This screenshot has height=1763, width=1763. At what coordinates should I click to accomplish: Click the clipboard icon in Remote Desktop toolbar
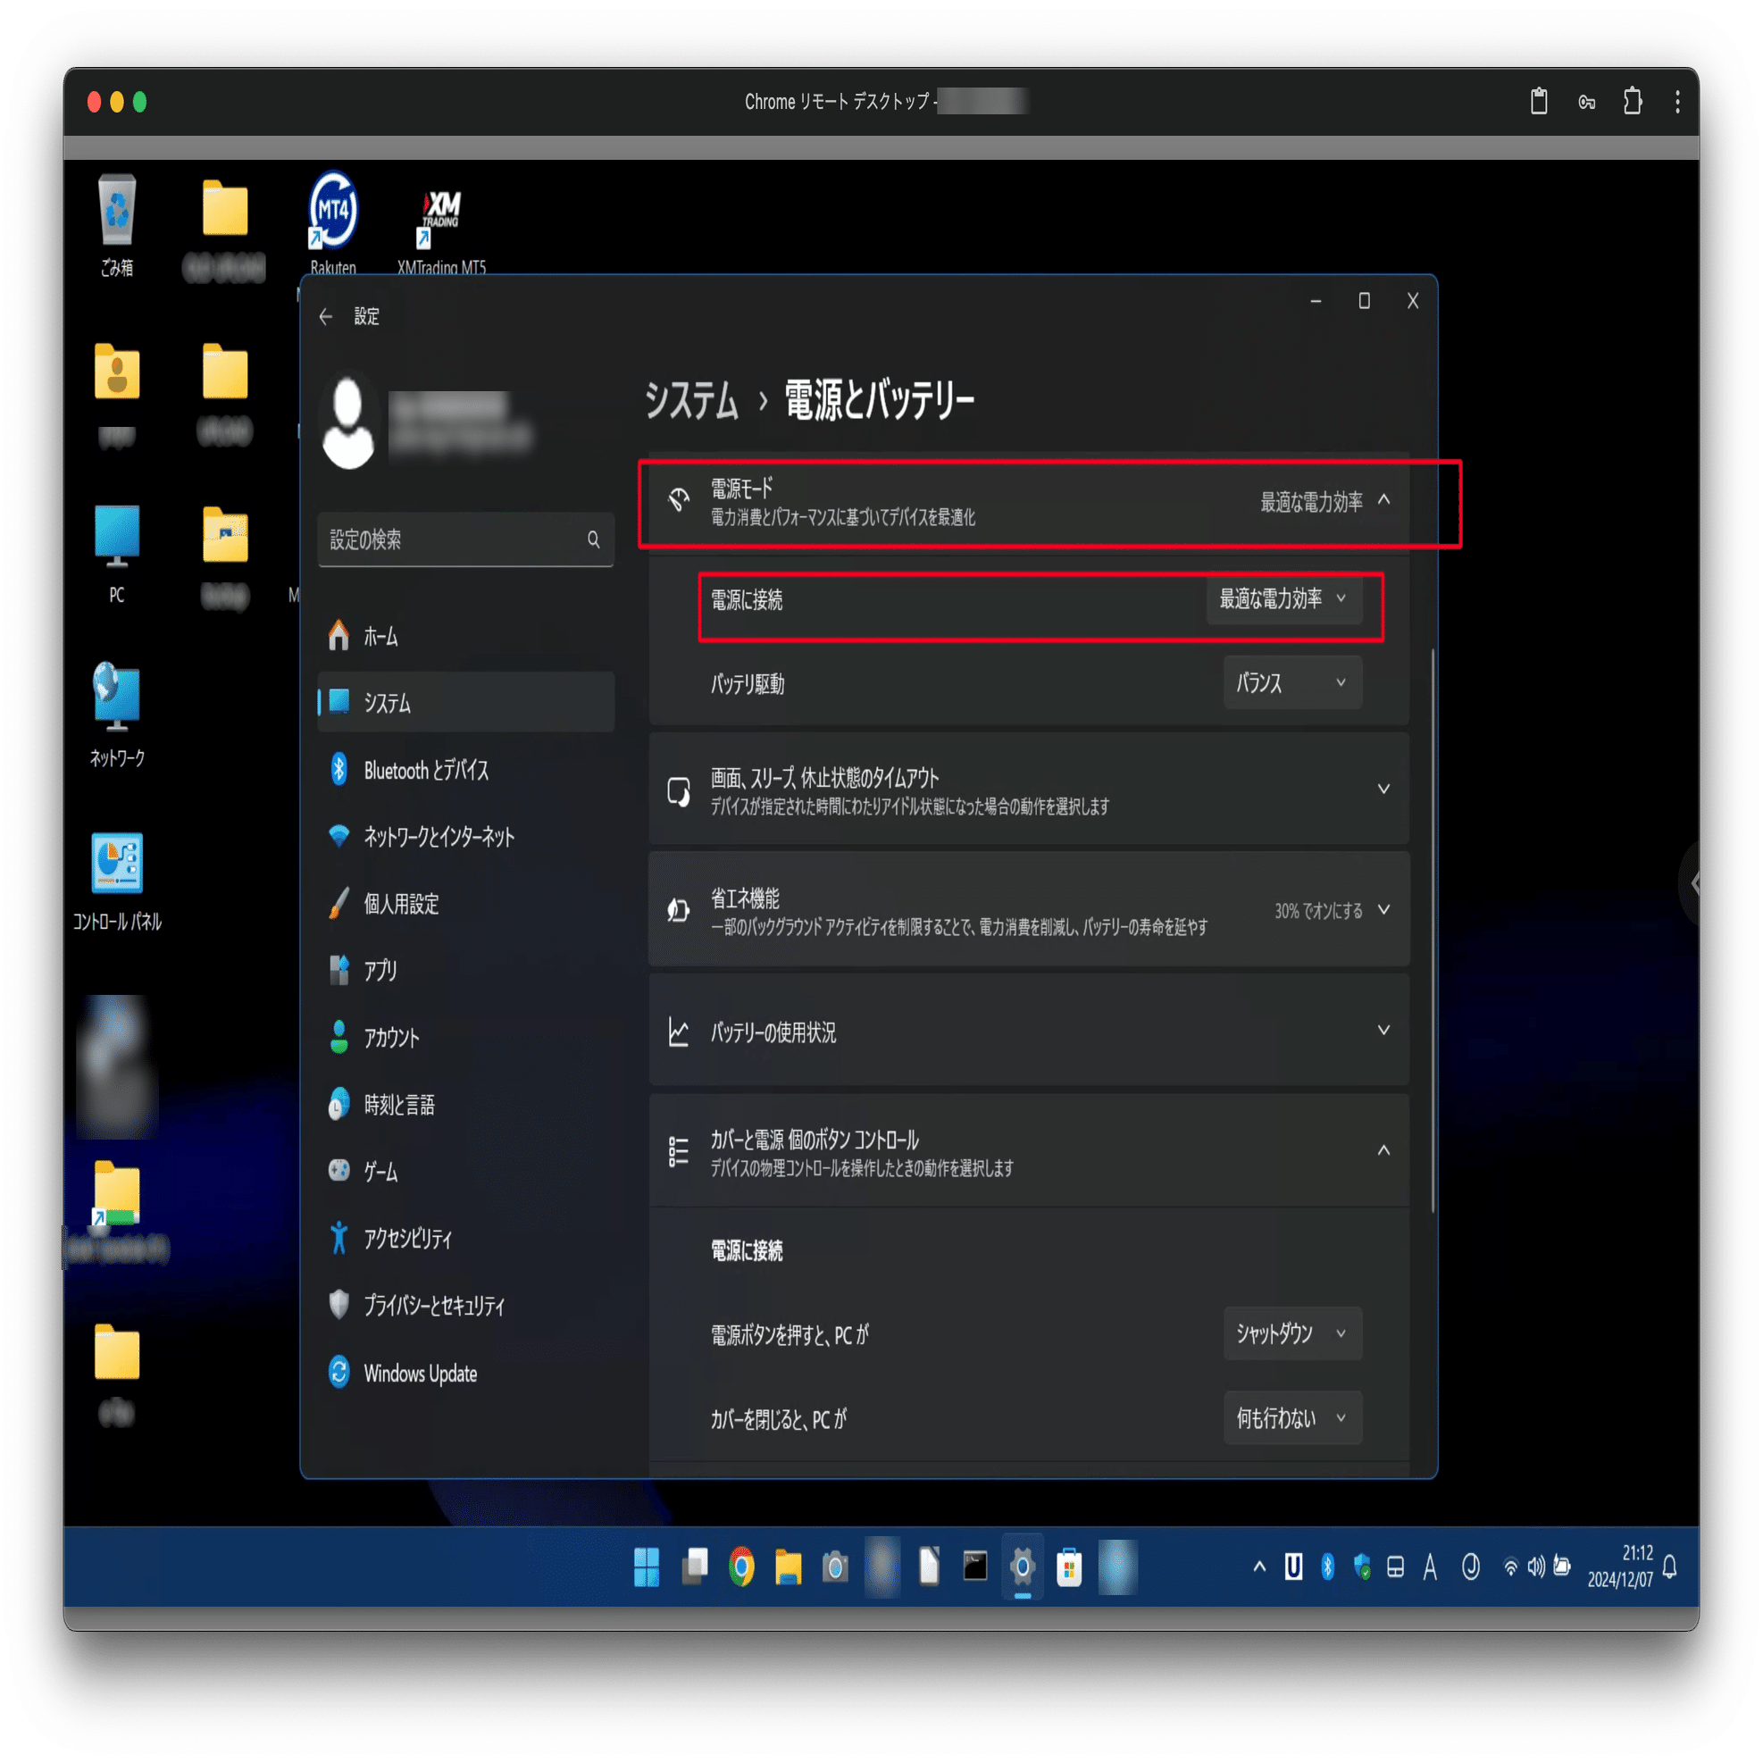coord(1539,101)
